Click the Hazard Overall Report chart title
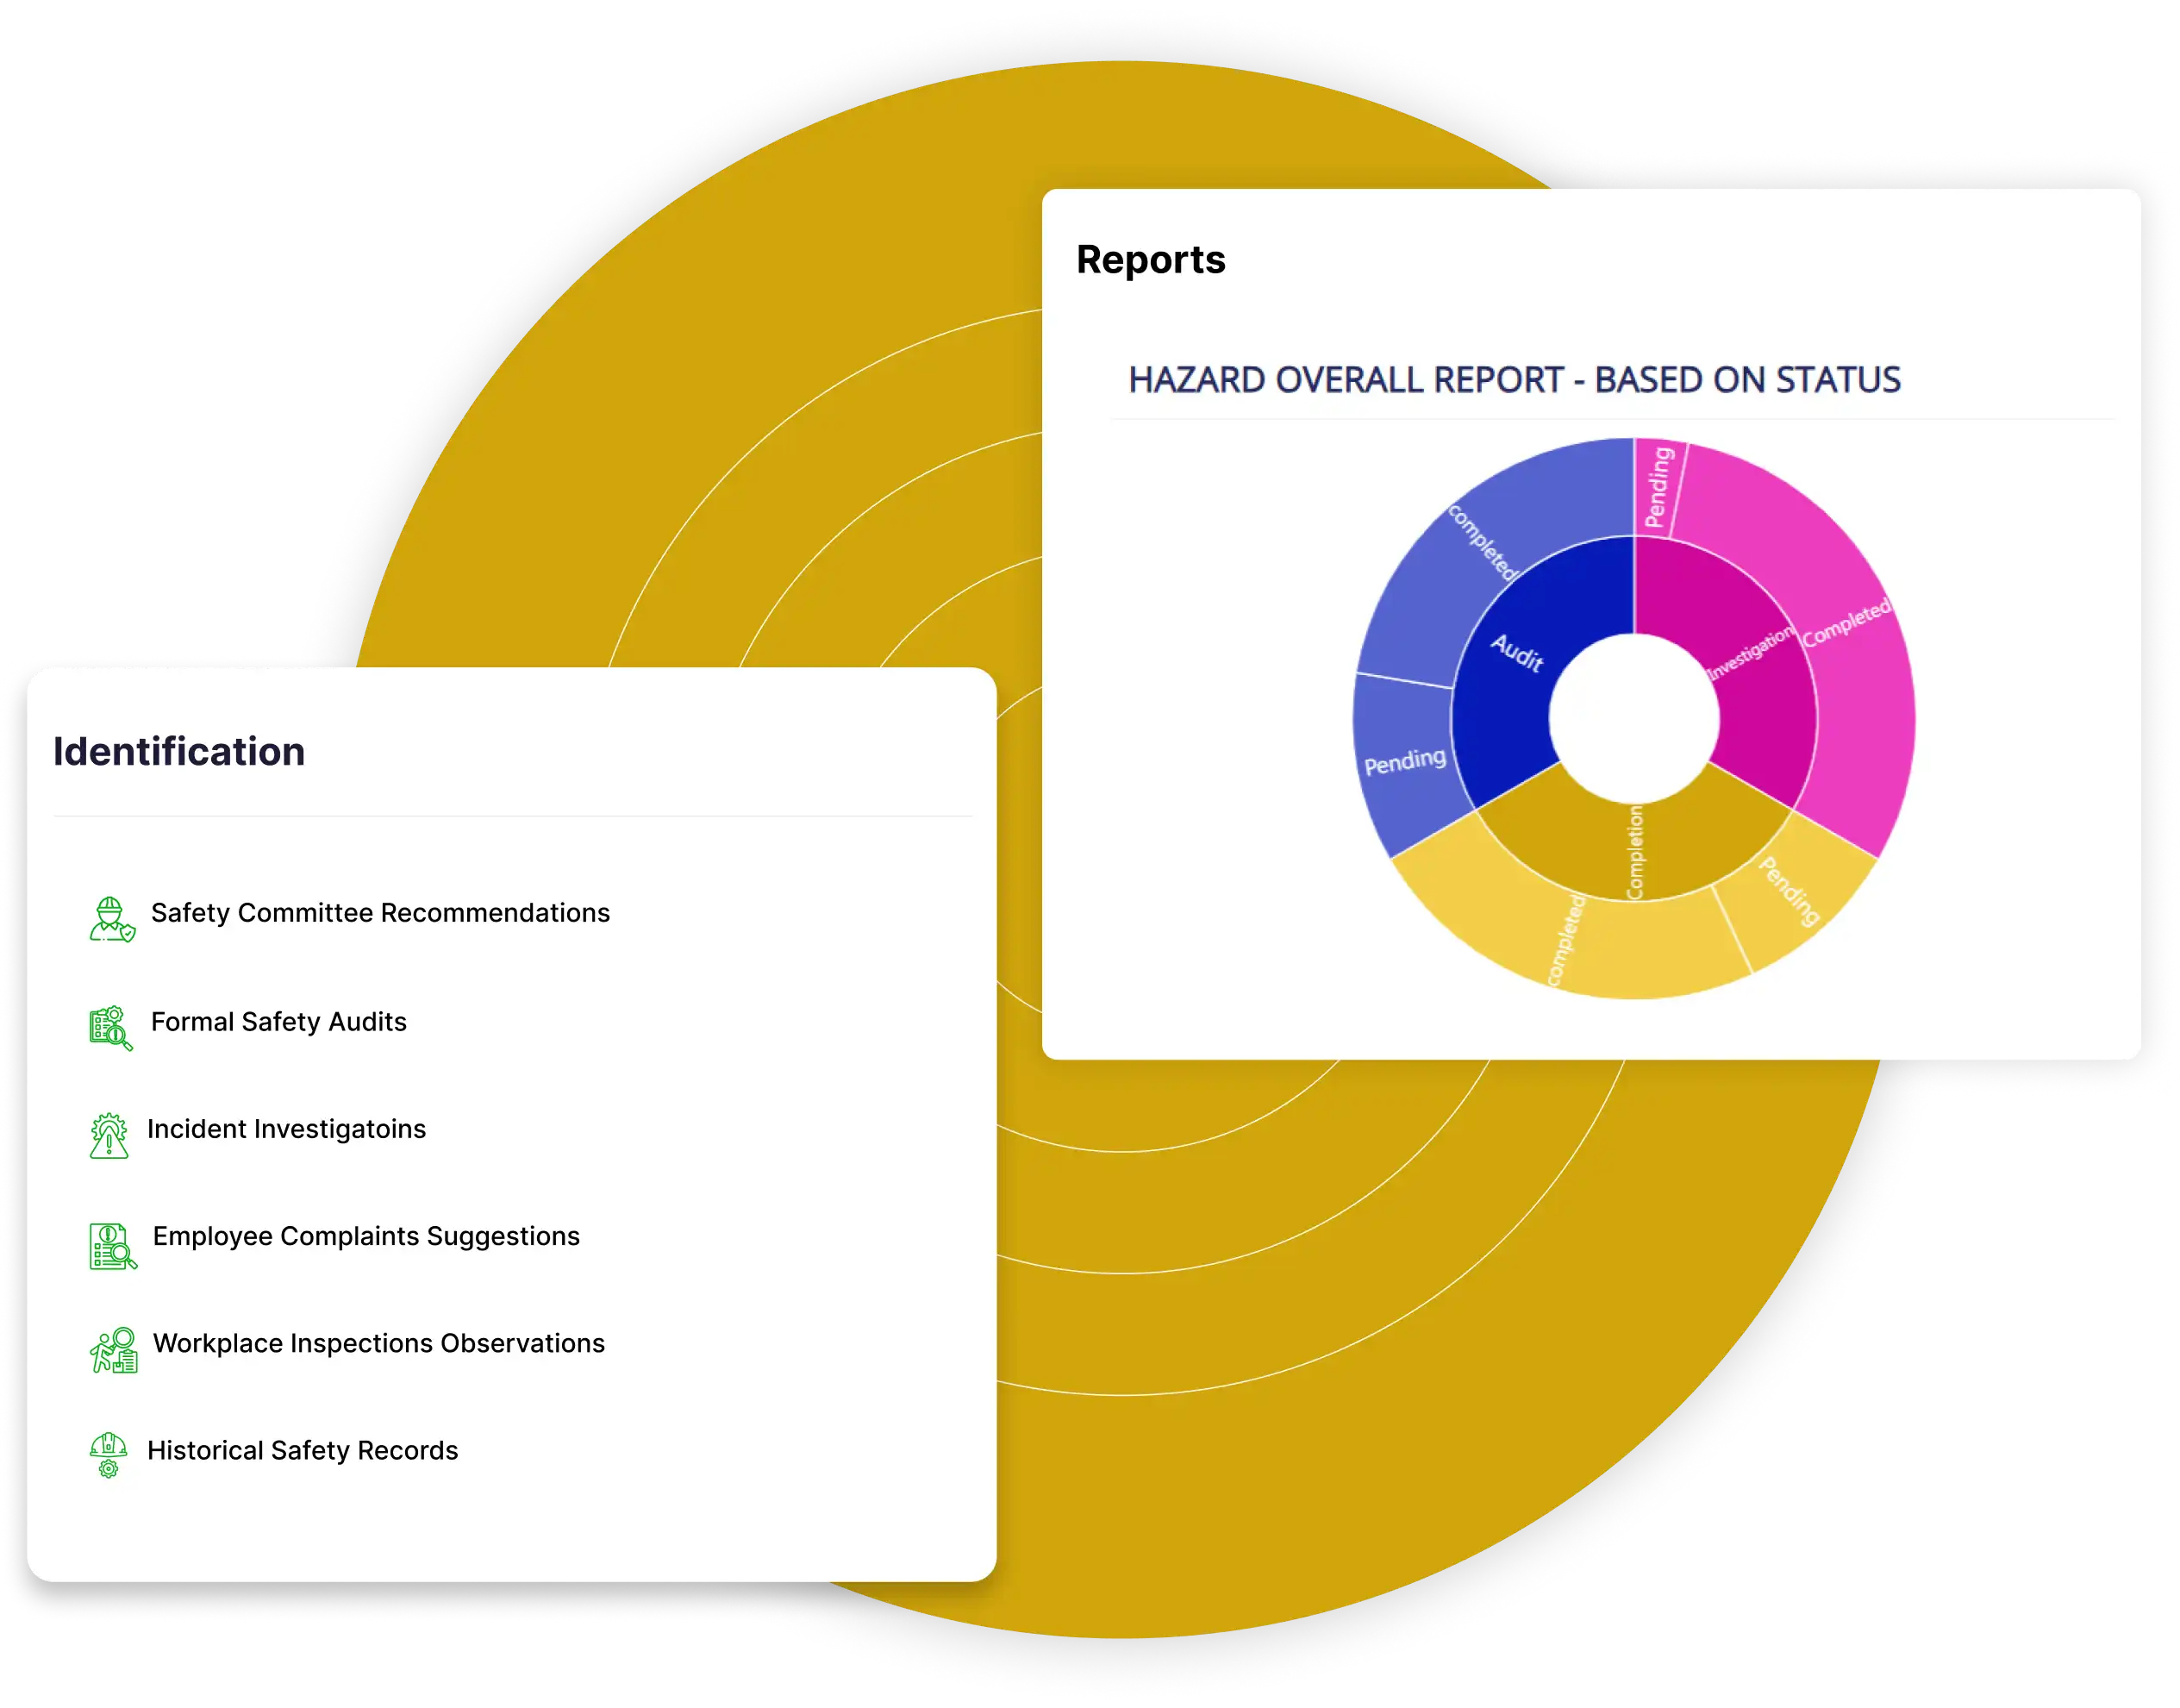 point(1515,380)
